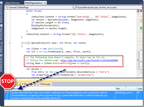Toggle the 0 Messages filter

coord(44,84)
